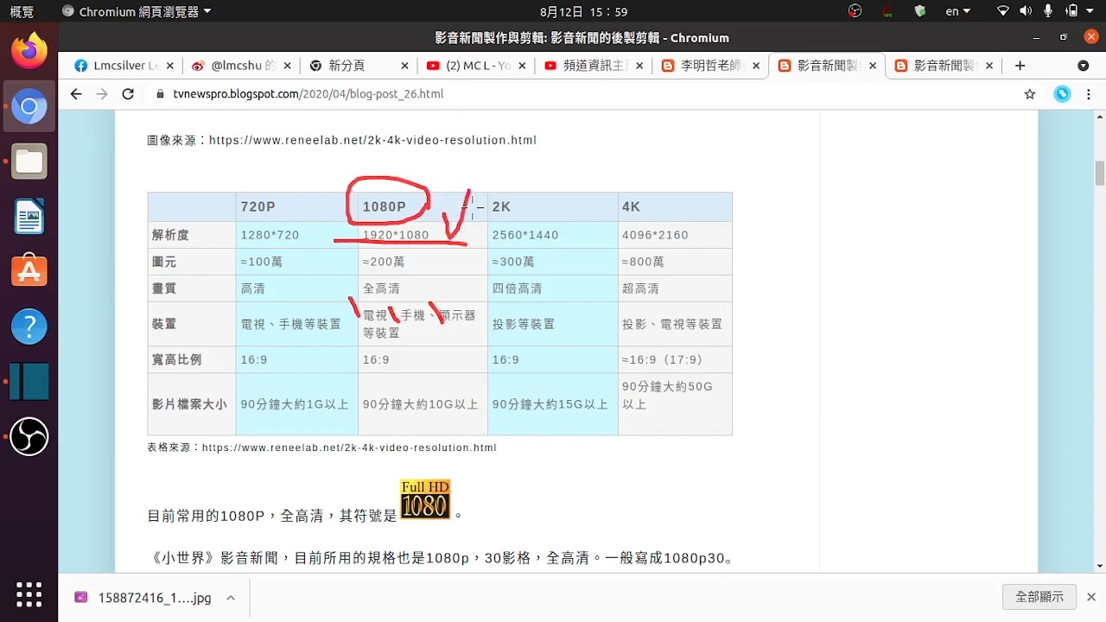Open the 'en' keyboard layout menu
The image size is (1106, 622).
[x=957, y=11]
